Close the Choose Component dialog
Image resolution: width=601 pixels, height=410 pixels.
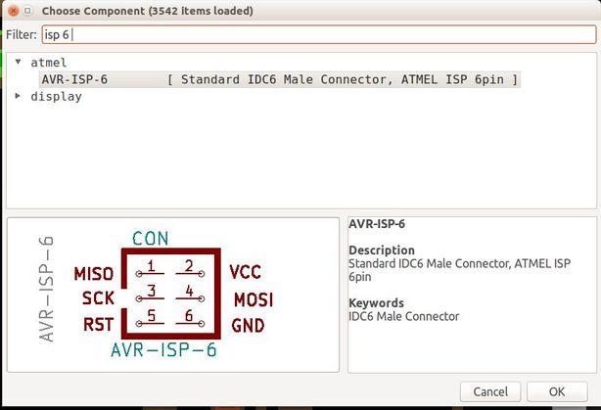[x=14, y=11]
